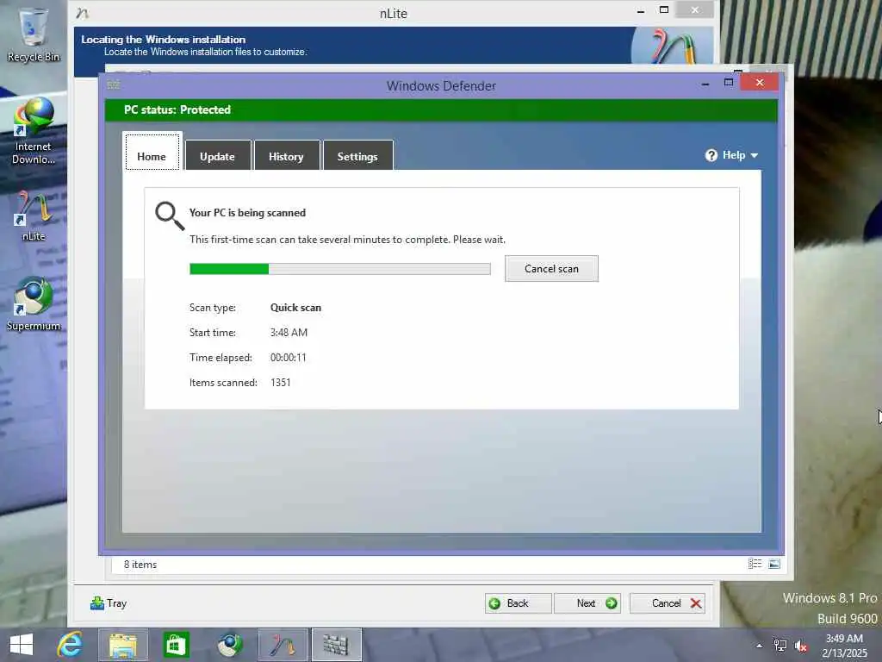Screen dimensions: 882x662
Task: Go to the Settings tab
Action: [357, 155]
